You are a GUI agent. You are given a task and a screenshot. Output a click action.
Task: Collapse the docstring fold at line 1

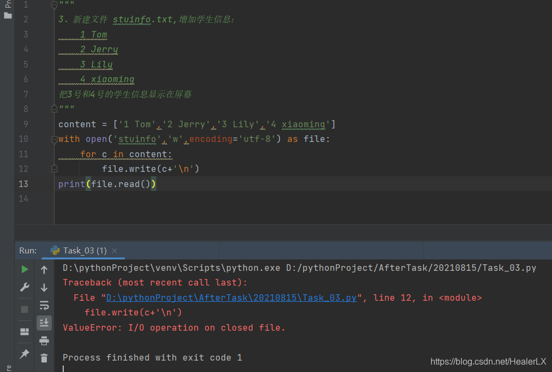[x=53, y=4]
